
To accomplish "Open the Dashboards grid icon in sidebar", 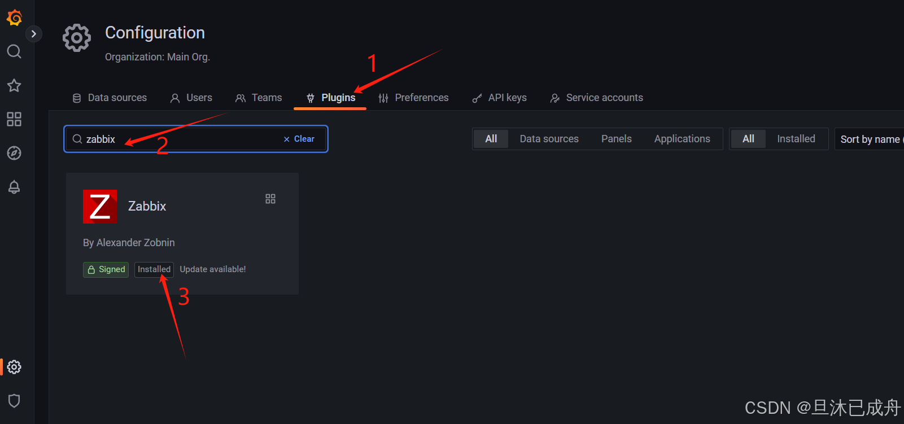I will click(x=14, y=119).
